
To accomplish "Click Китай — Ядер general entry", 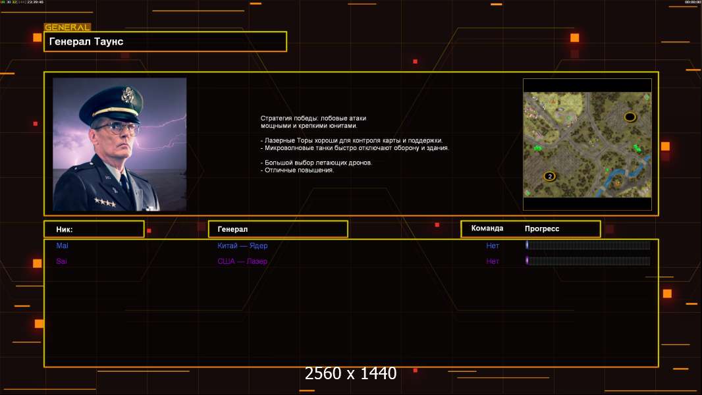I will pyautogui.click(x=242, y=246).
